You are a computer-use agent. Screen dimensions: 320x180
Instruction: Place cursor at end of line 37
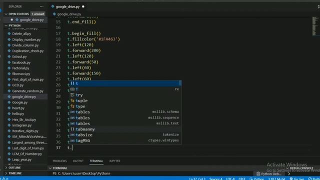72,147
